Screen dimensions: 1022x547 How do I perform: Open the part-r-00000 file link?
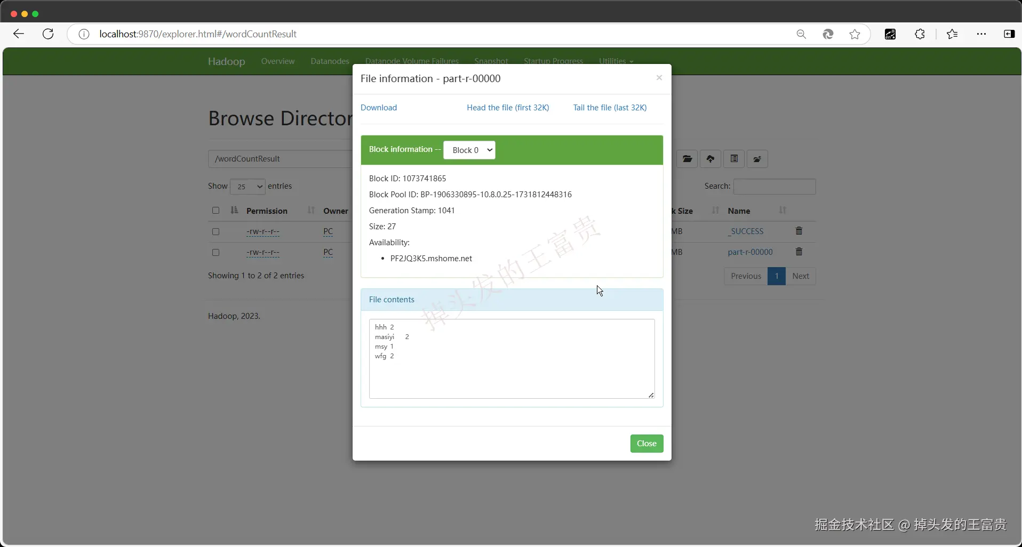750,252
